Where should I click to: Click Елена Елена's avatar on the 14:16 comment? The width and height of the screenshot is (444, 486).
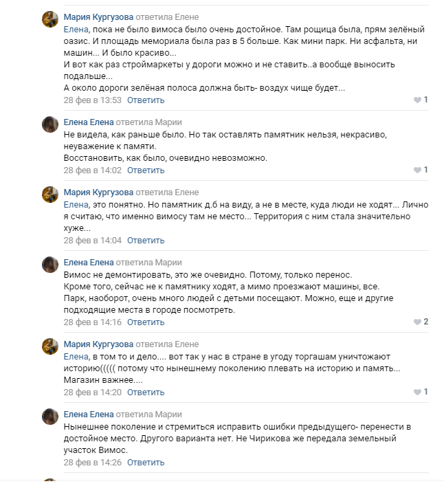click(x=50, y=265)
